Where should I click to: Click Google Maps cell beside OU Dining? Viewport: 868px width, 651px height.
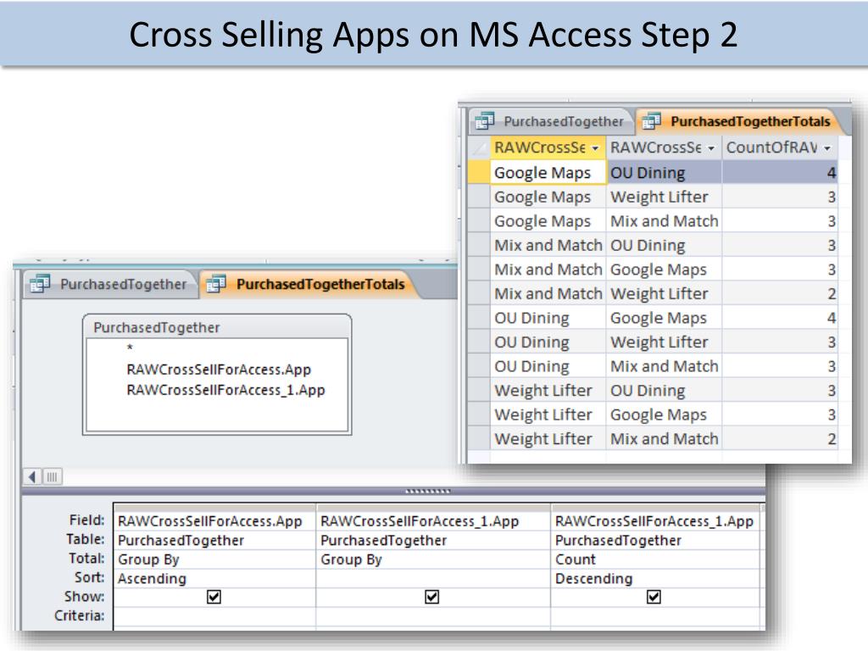click(x=548, y=172)
